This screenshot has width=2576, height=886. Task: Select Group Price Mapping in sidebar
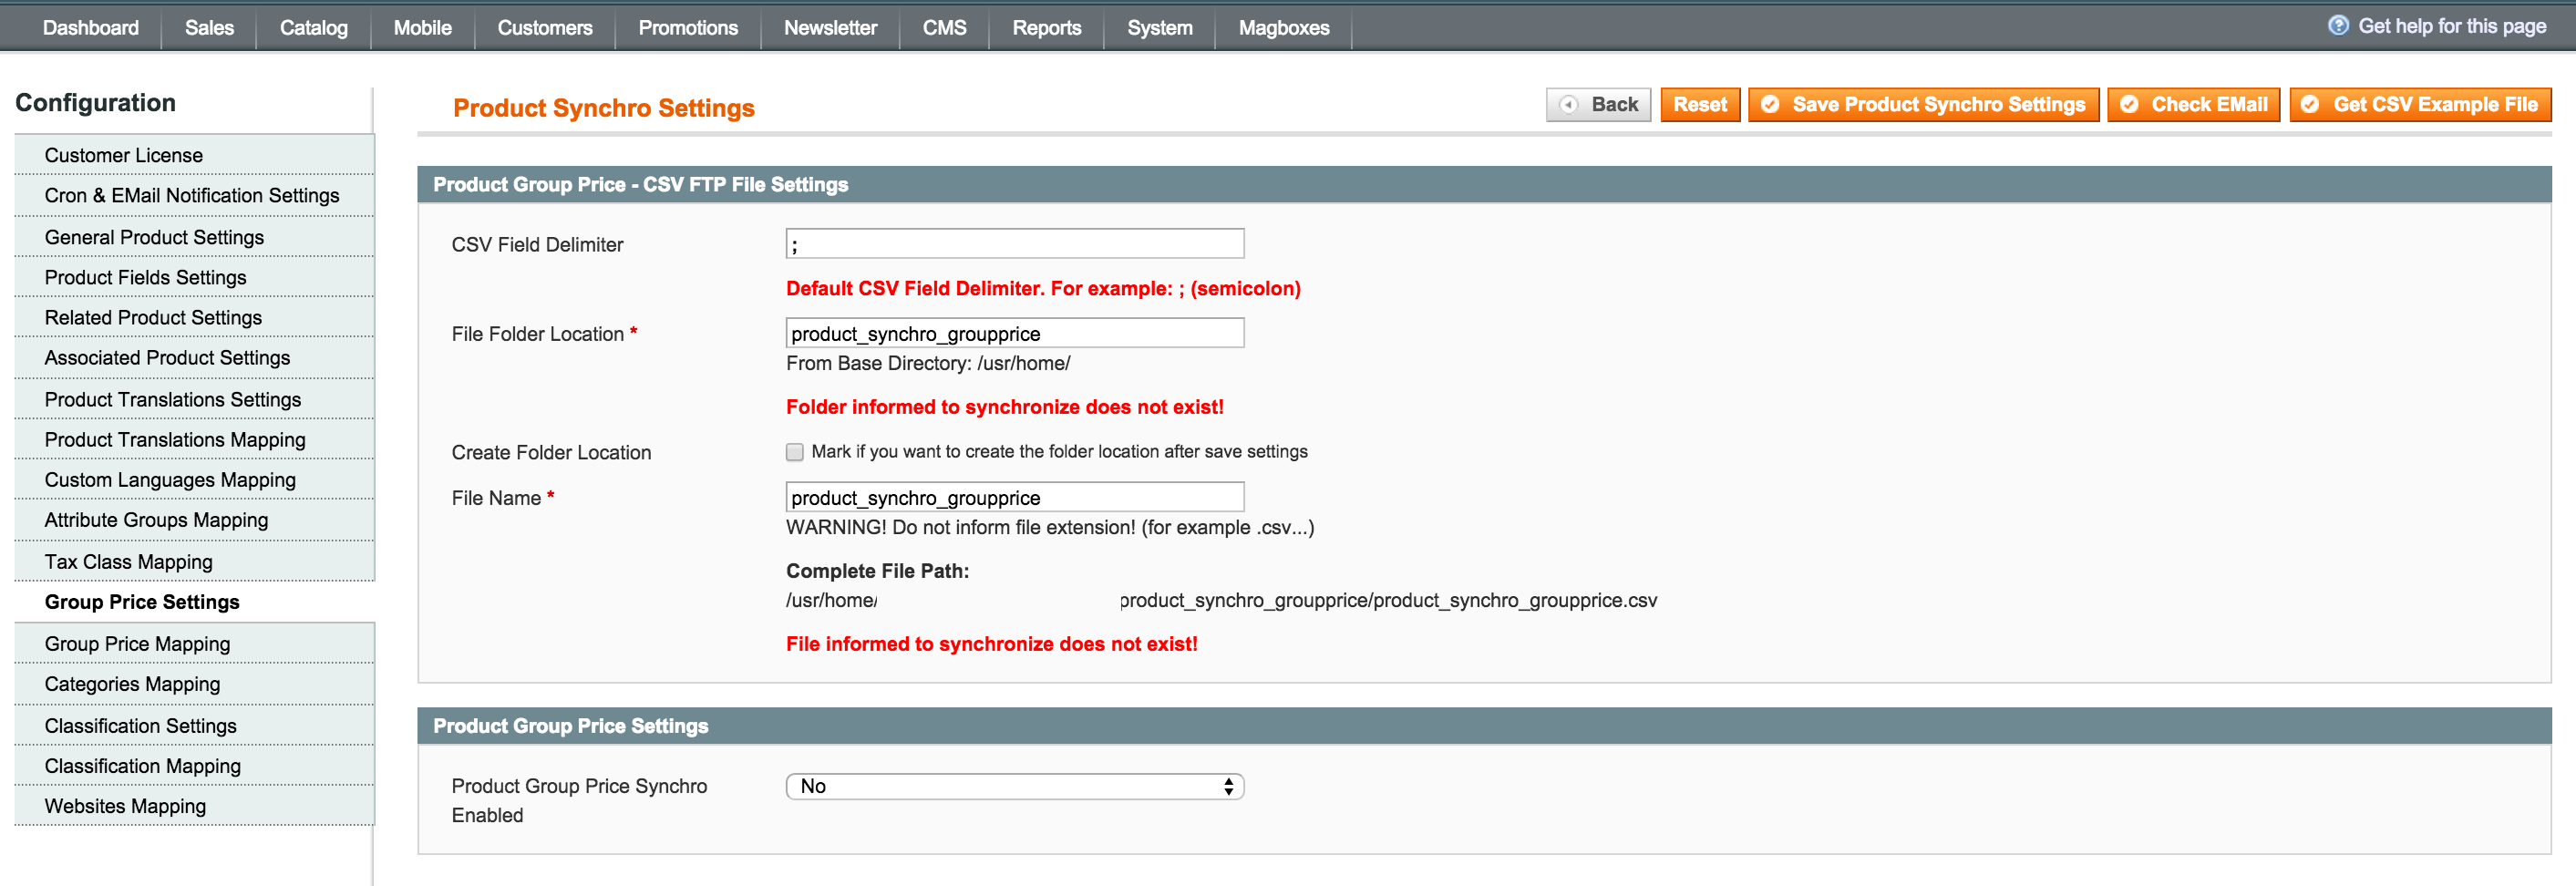pos(195,643)
